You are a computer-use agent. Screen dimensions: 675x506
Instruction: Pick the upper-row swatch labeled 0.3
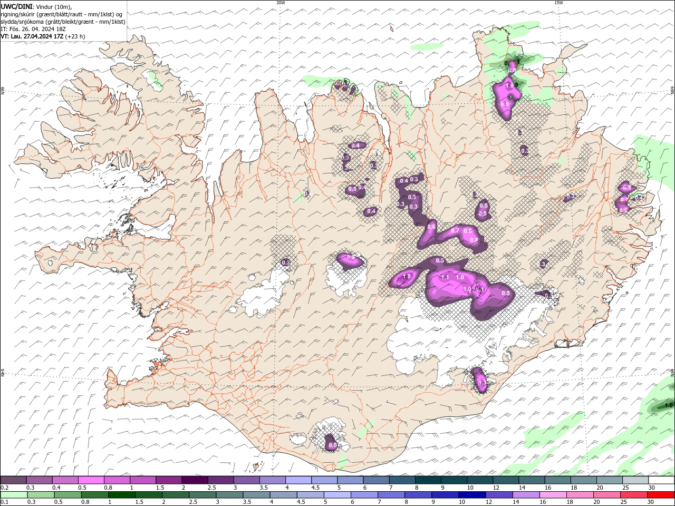point(39,480)
